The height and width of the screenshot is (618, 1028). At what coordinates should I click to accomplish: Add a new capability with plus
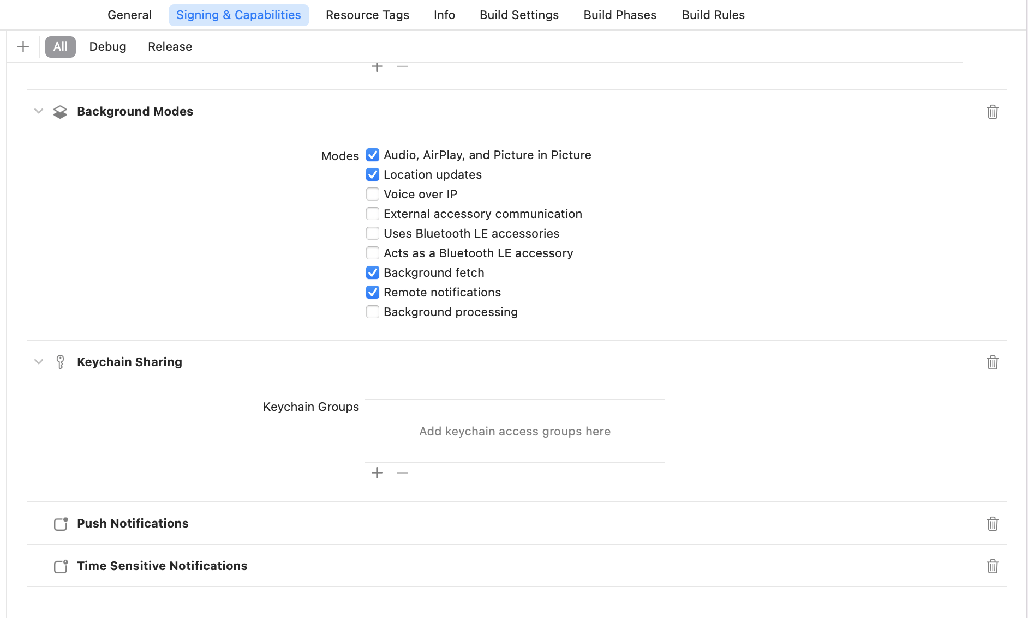(x=23, y=47)
